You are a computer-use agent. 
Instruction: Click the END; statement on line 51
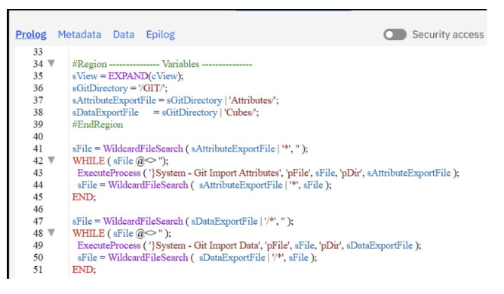pyautogui.click(x=84, y=270)
